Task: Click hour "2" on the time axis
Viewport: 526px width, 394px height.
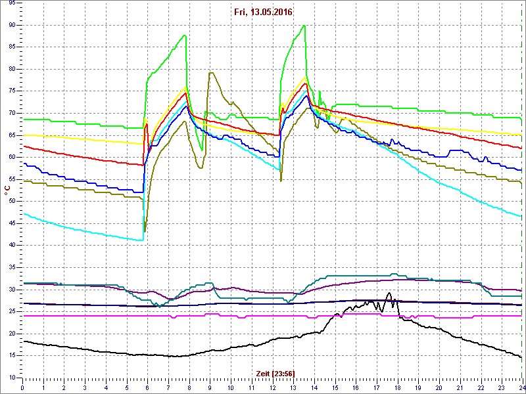Action: 64,389
